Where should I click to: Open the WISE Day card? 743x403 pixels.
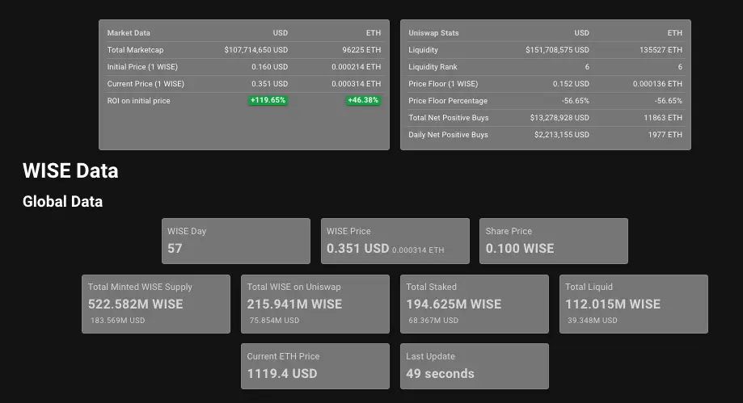(236, 241)
